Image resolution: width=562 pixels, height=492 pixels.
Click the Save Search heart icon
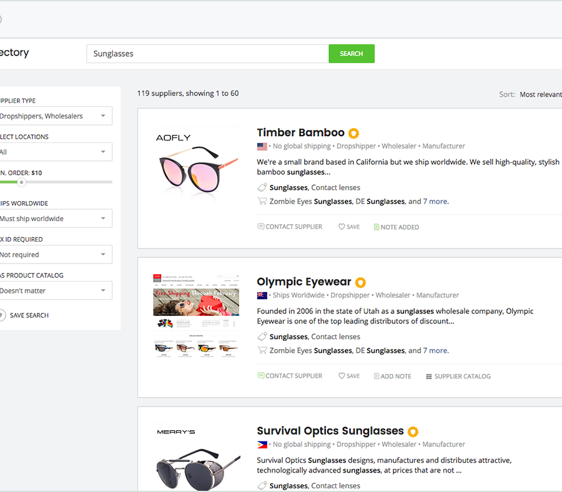tap(2, 315)
